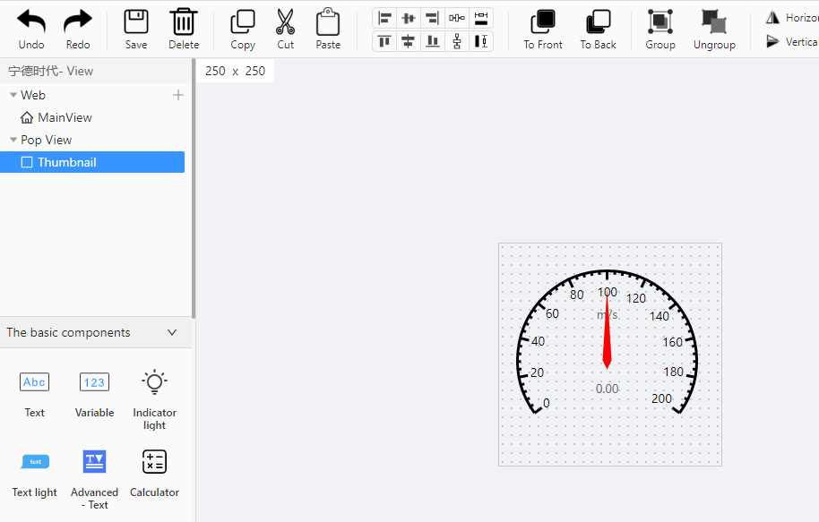Screen dimensions: 819x522
Task: Click the Undo arrow icon
Action: [31, 21]
